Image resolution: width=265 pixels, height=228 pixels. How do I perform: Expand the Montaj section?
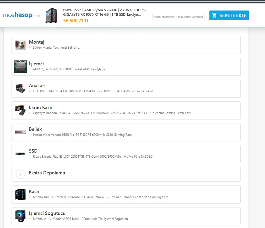(x=126, y=45)
